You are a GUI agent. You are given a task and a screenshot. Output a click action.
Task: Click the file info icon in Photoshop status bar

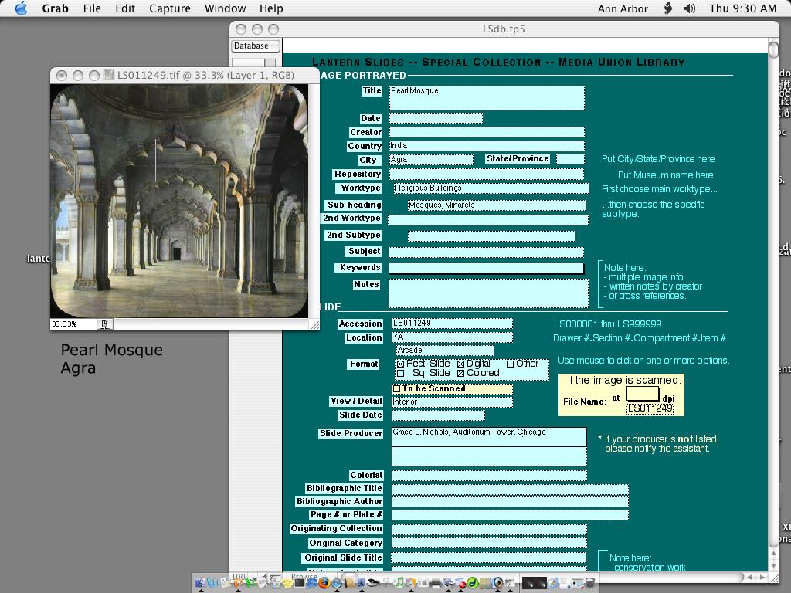[x=104, y=324]
